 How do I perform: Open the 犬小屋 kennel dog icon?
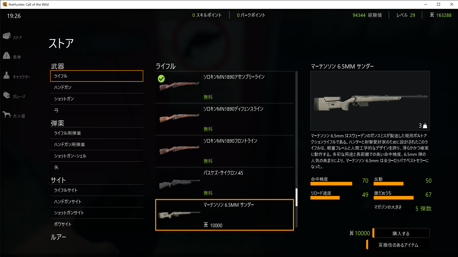(7, 114)
